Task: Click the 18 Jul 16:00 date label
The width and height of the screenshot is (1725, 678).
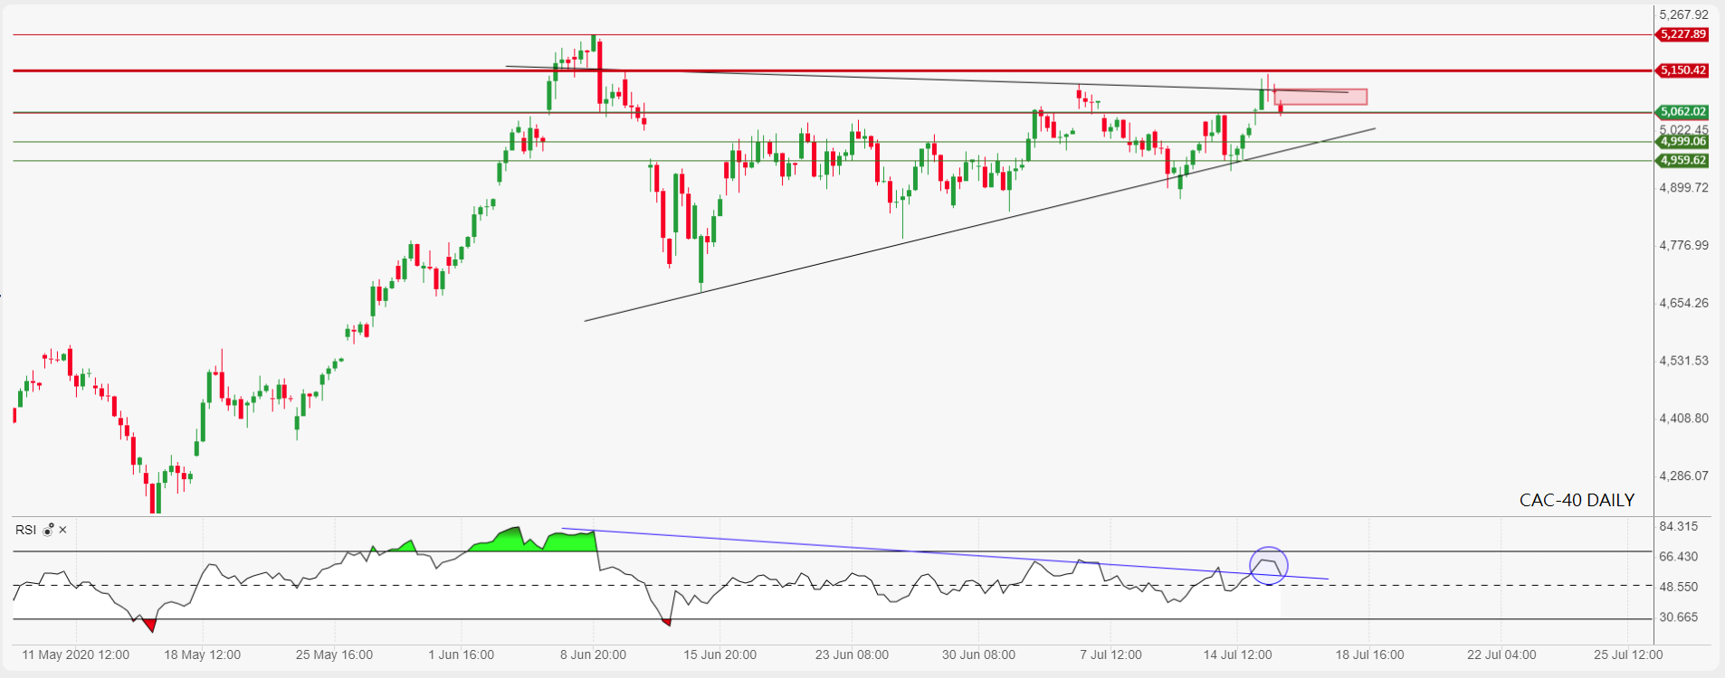Action: [1369, 654]
